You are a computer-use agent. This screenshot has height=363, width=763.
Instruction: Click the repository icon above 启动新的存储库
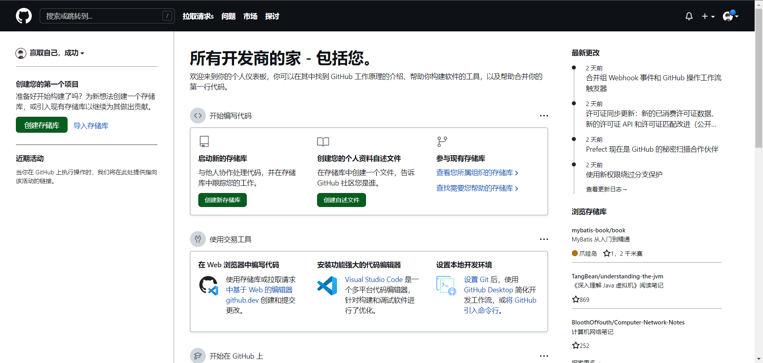coord(204,141)
